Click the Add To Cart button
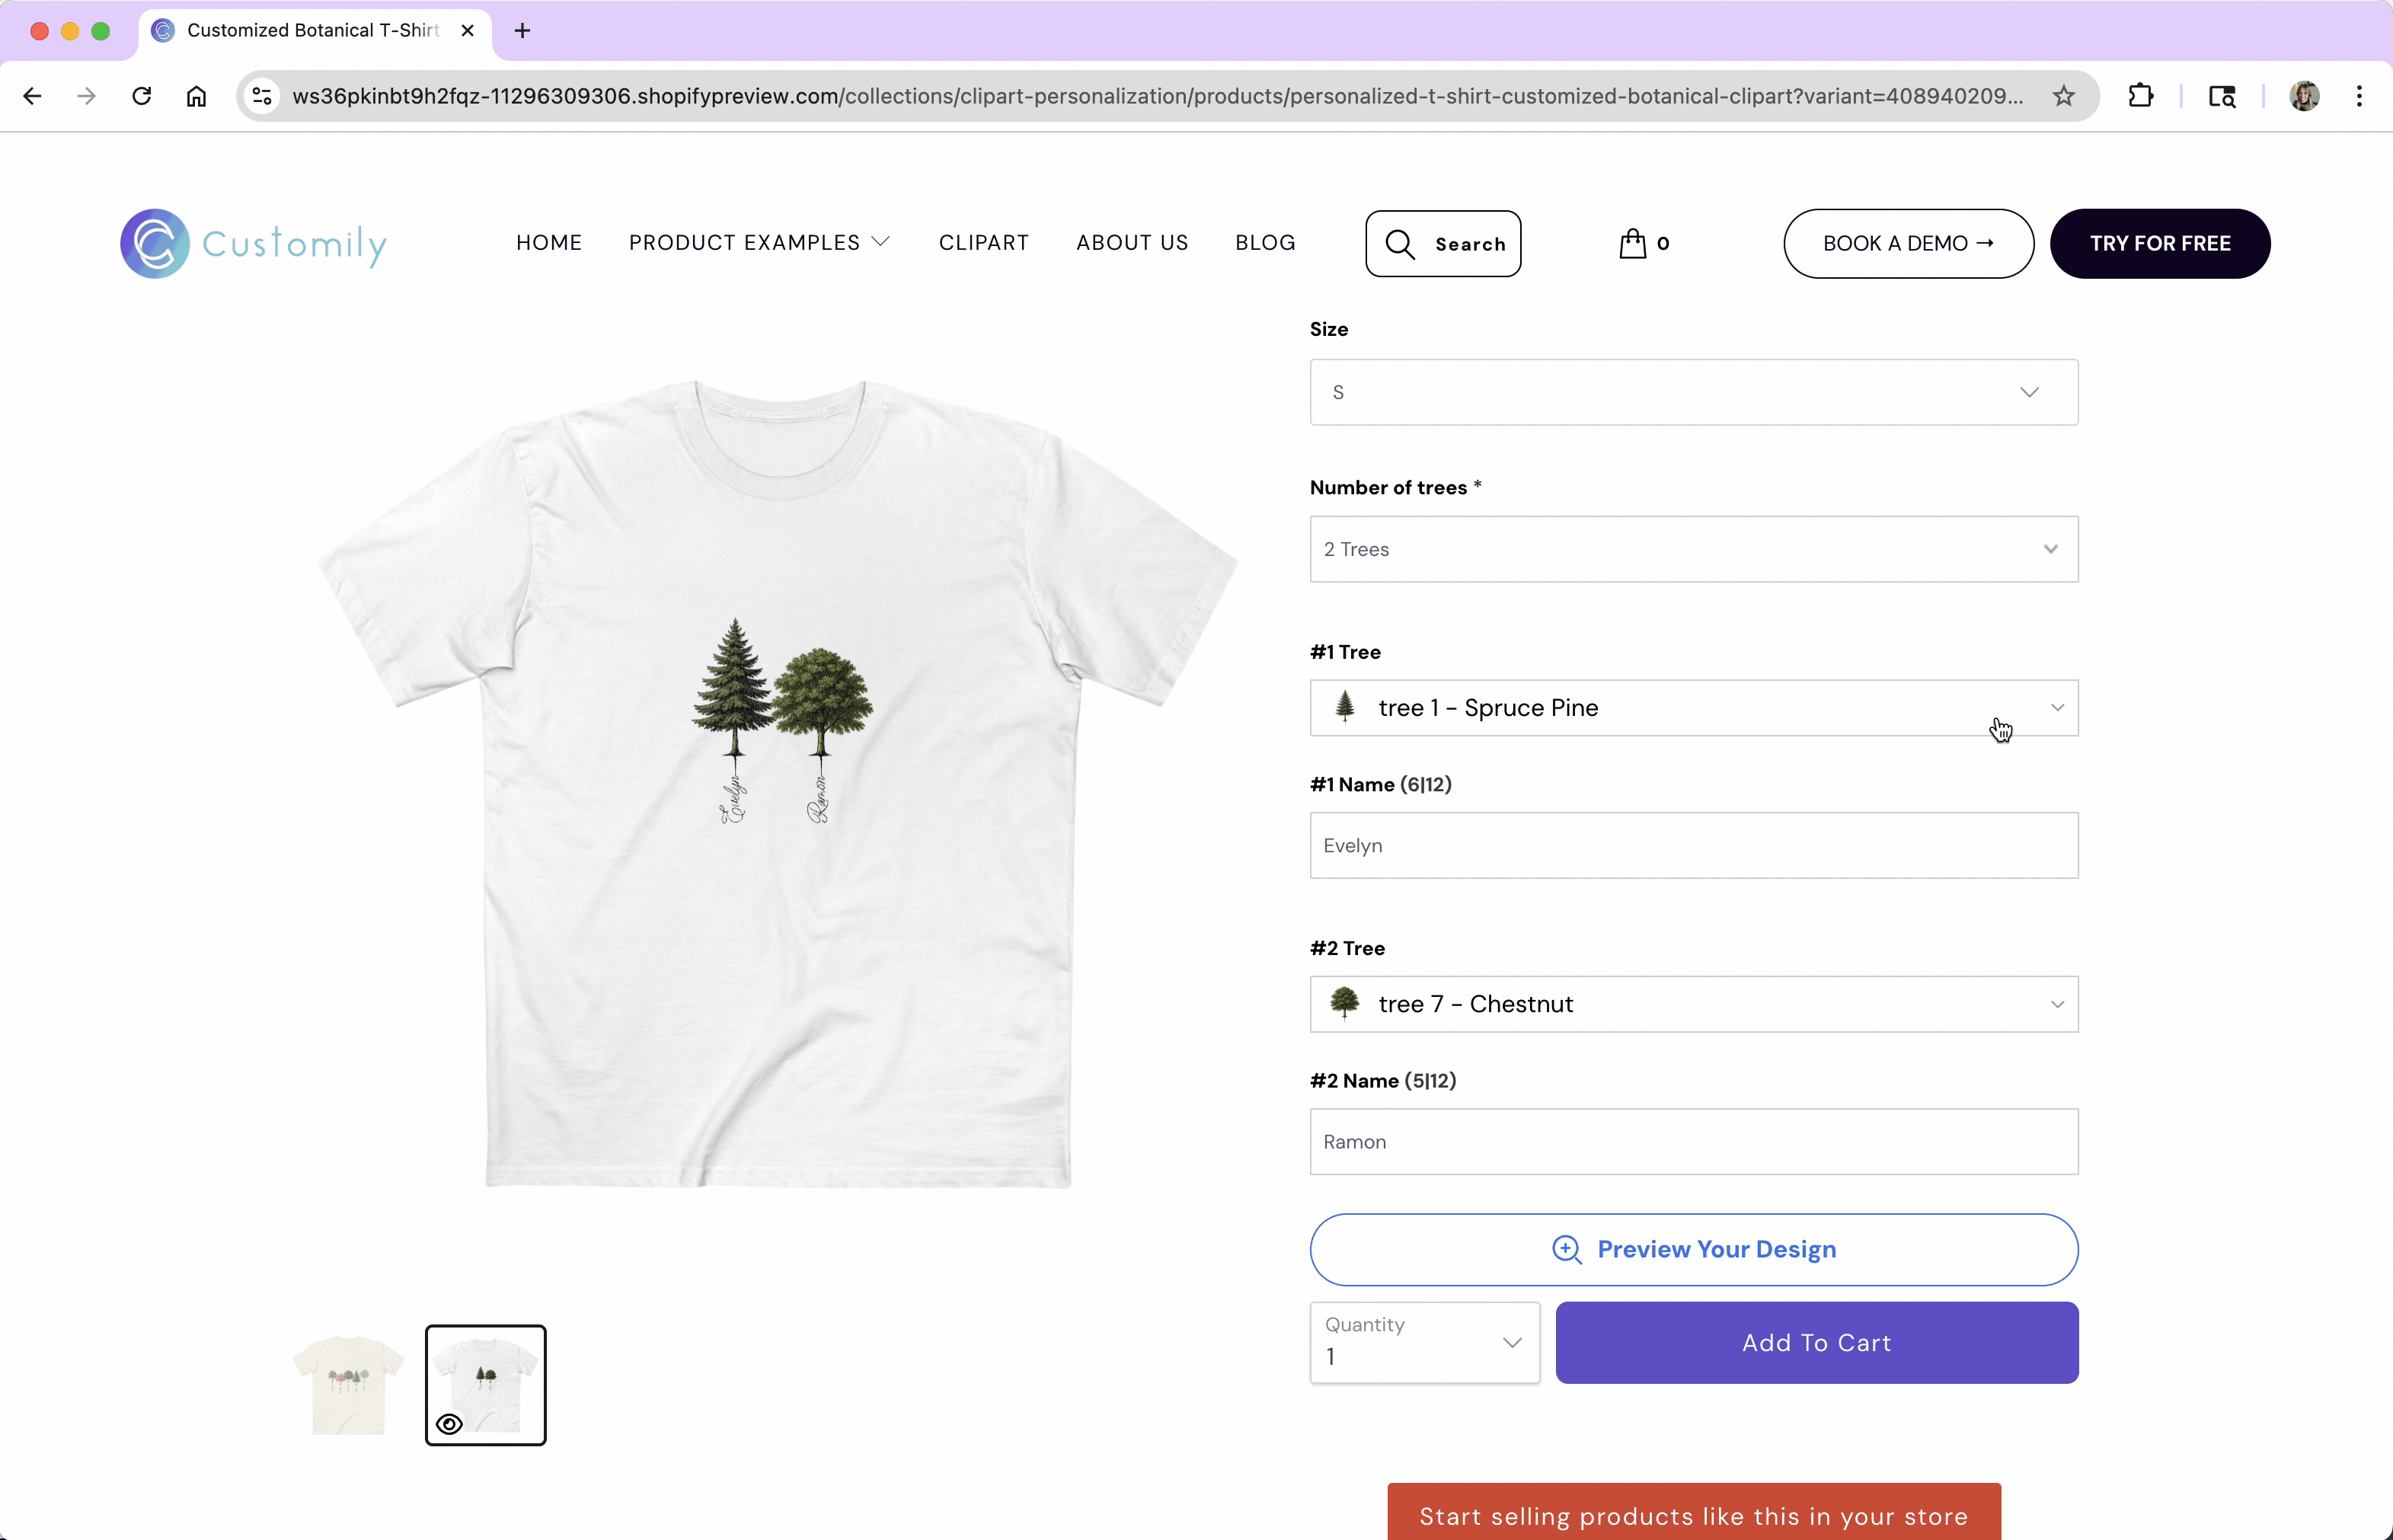2393x1540 pixels. pos(1816,1342)
